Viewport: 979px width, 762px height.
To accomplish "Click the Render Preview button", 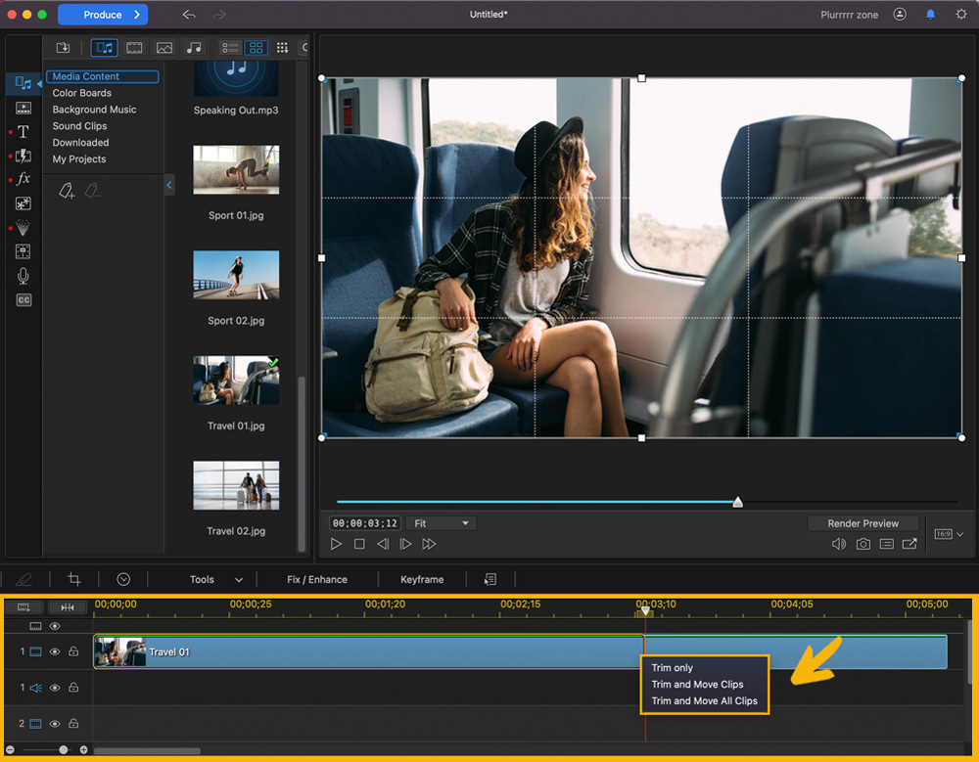I will [x=862, y=522].
